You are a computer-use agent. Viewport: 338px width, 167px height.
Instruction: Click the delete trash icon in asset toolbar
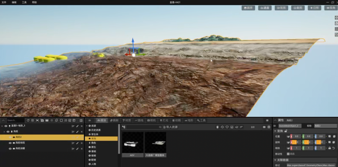[218, 127]
